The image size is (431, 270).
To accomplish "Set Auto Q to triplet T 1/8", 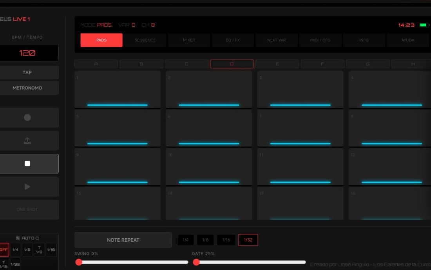I will (39, 250).
